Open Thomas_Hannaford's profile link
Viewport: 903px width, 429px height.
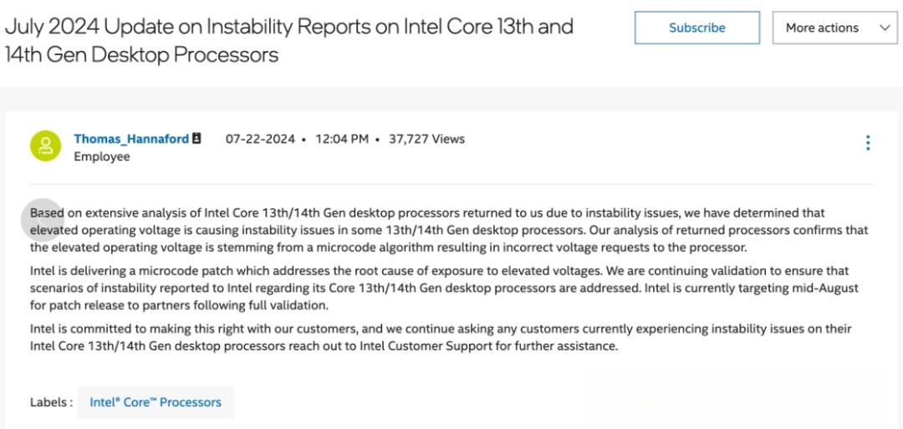coord(131,139)
